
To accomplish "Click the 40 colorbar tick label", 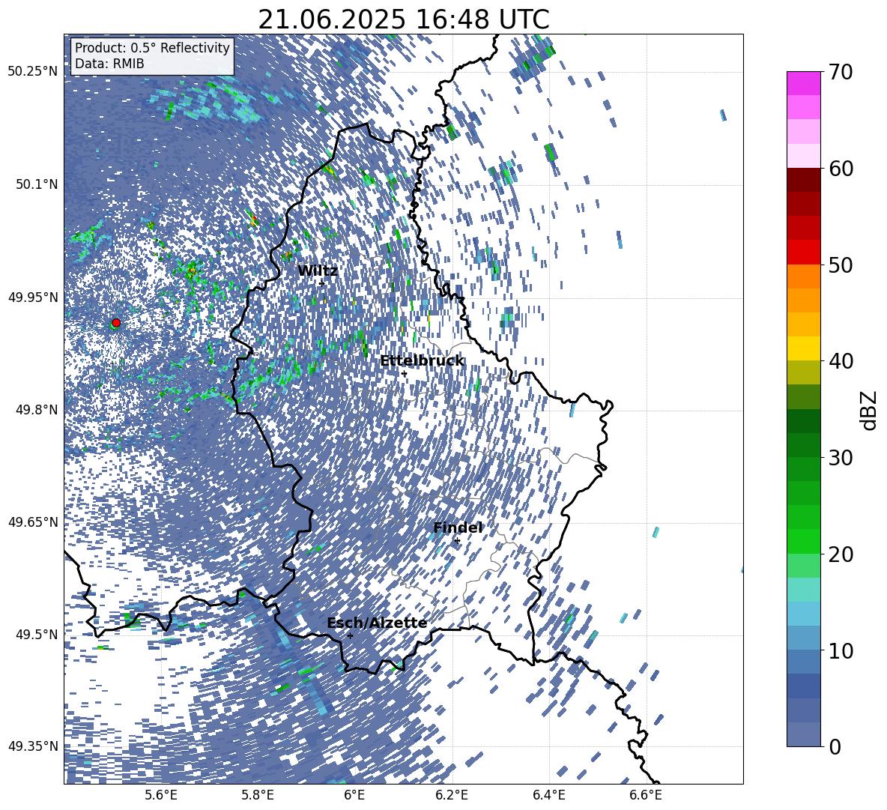I will 841,361.
